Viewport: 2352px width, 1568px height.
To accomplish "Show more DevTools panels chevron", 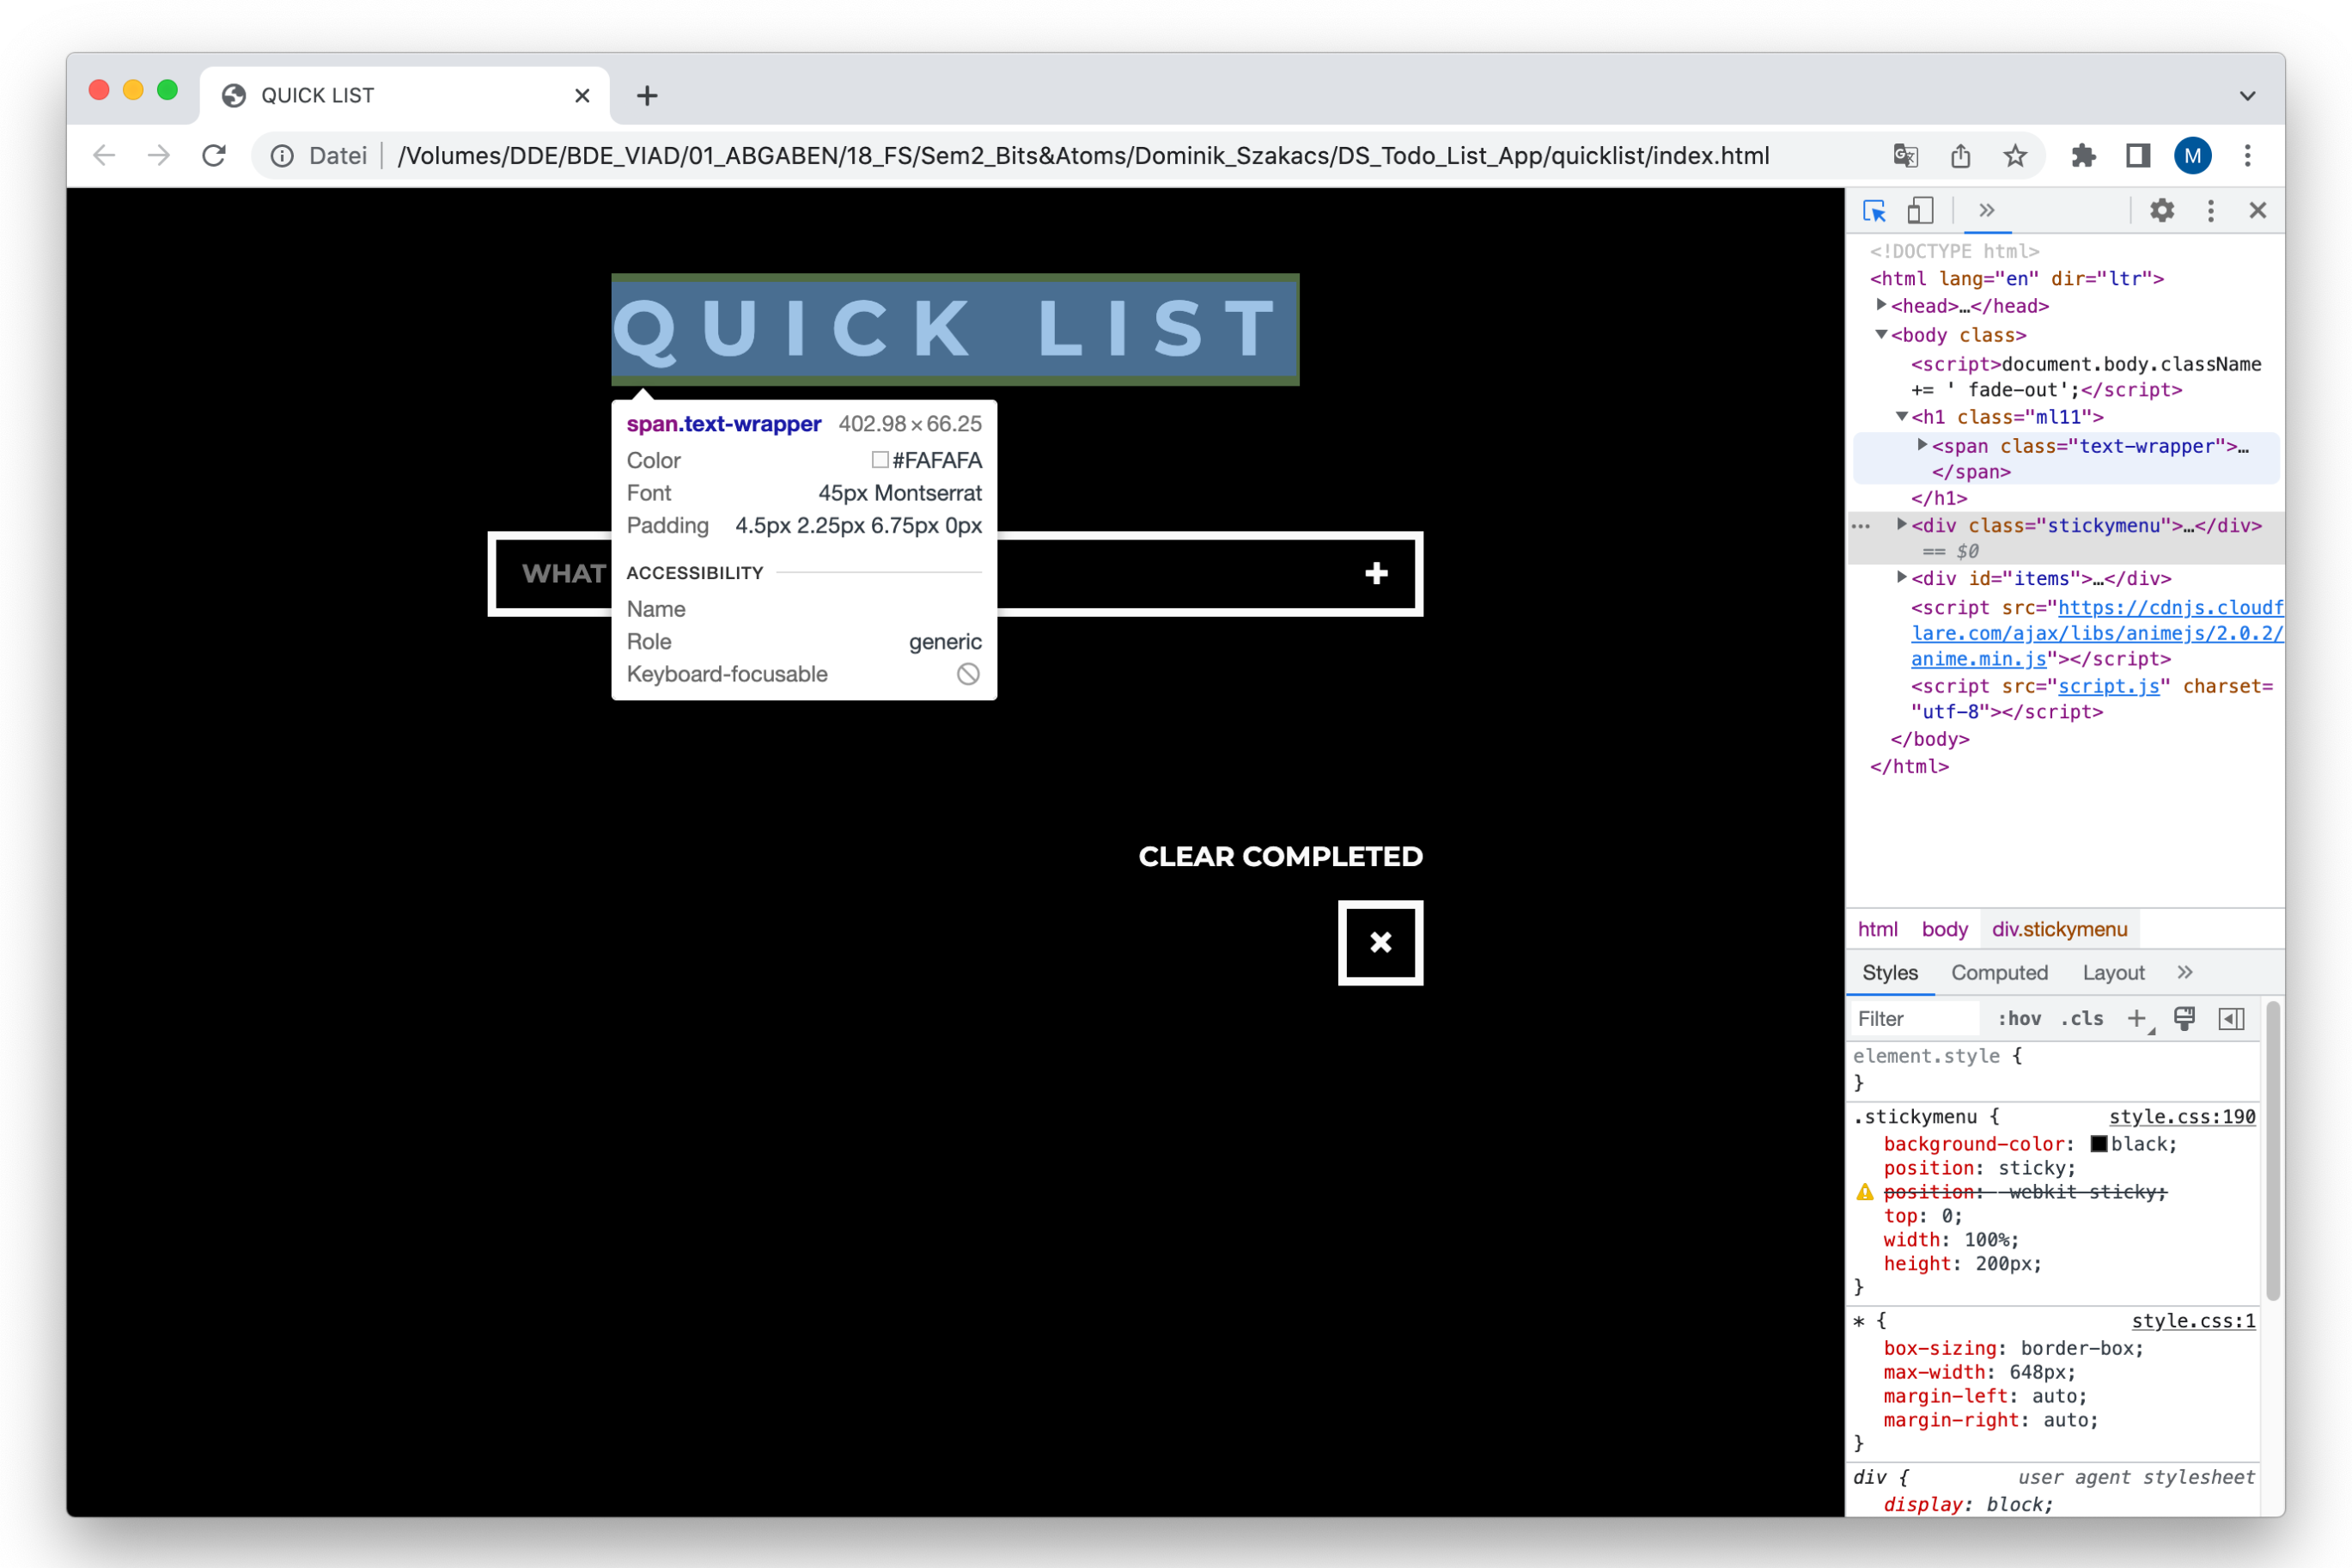I will pos(1986,211).
